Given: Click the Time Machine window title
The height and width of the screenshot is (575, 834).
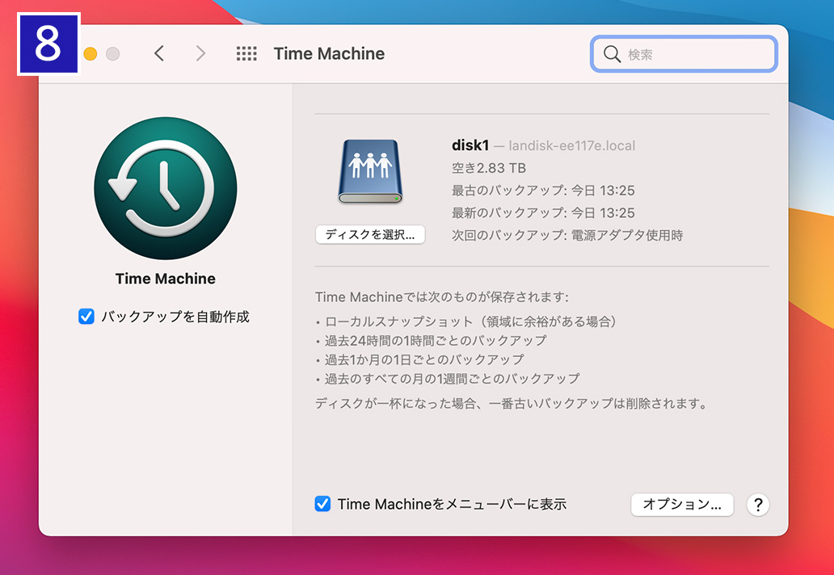Looking at the screenshot, I should coord(329,53).
